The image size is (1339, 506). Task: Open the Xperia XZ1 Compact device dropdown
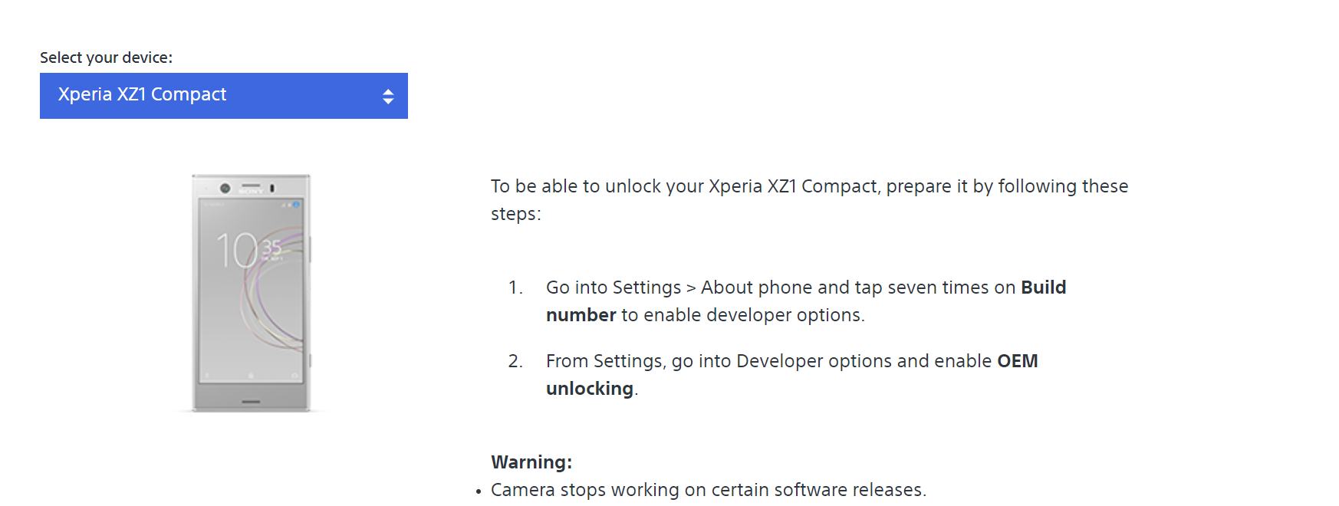(x=222, y=96)
